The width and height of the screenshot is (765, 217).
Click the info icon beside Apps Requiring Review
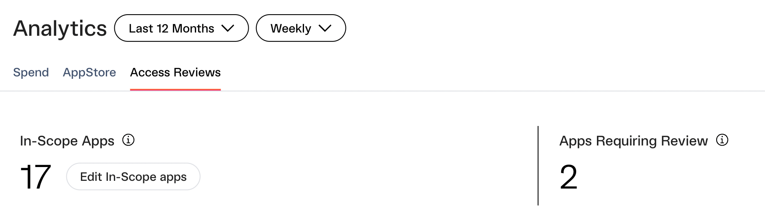[722, 140]
